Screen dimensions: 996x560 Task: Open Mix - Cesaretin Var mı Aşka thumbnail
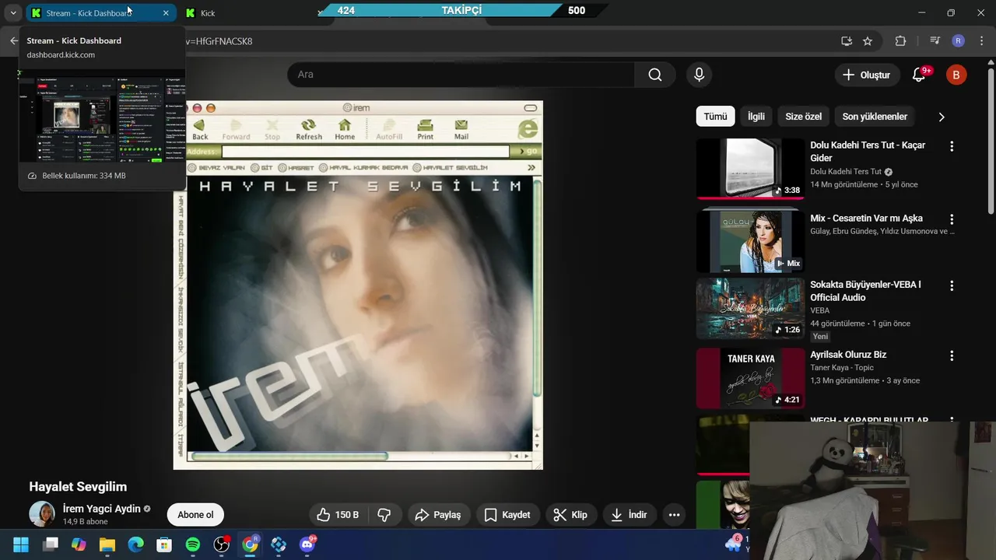pos(750,242)
